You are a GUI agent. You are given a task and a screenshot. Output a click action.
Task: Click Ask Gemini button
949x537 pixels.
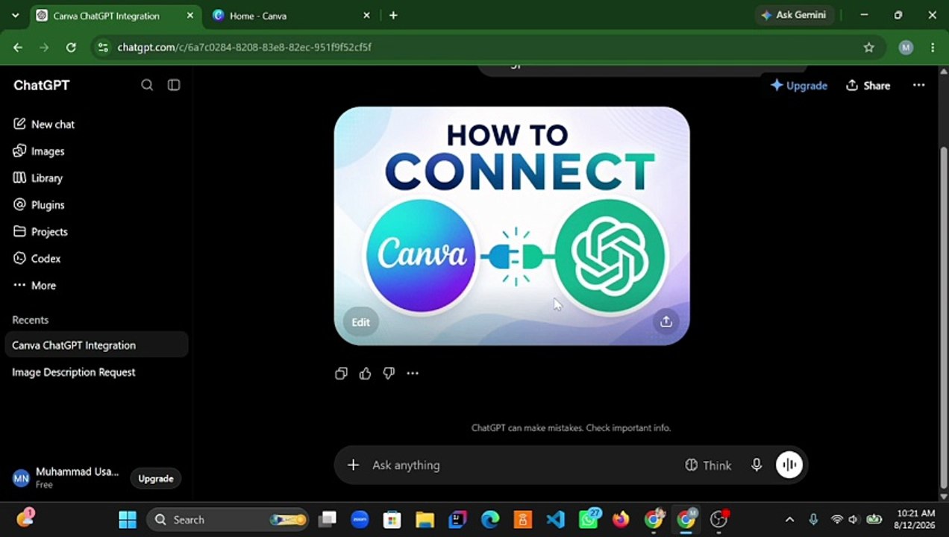pos(793,15)
